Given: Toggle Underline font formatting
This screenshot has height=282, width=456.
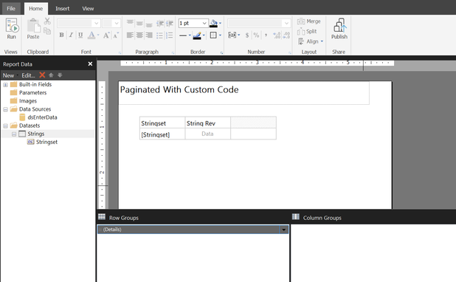Looking at the screenshot, I should coord(80,35).
